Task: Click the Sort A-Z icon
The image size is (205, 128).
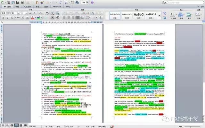Action: [x=101, y=18]
